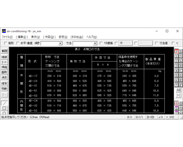Pick the 伸縮 (extend/trim) tool
183x147 pixels.
pos(4,67)
